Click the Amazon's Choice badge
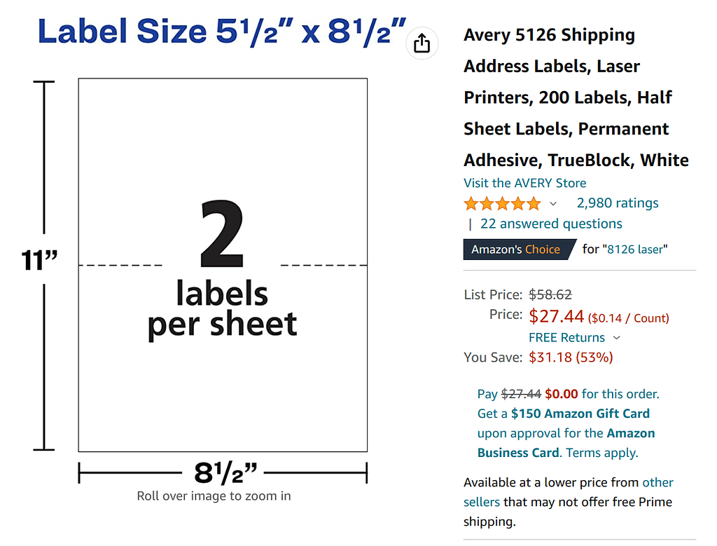The image size is (717, 546). click(516, 250)
